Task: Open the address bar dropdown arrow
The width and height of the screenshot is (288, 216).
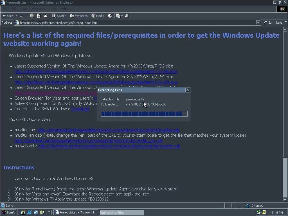Action: (258, 22)
